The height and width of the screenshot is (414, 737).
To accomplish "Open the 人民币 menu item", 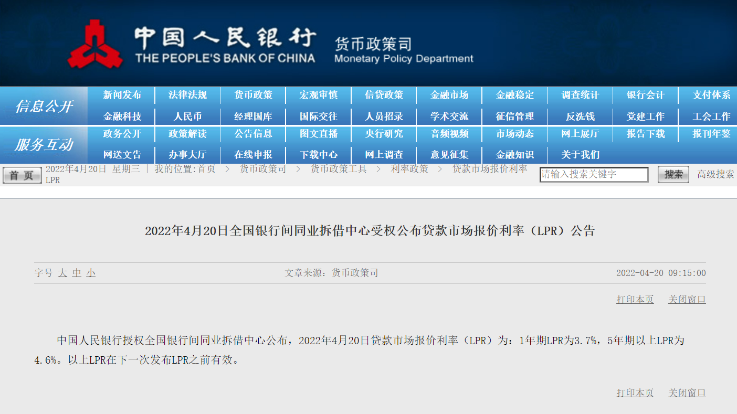I will click(x=187, y=116).
